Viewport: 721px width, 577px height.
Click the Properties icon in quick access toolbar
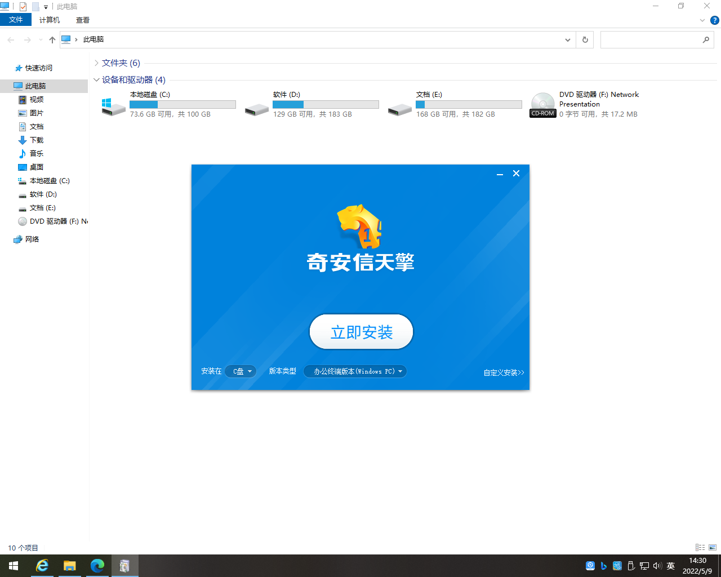pyautogui.click(x=23, y=7)
